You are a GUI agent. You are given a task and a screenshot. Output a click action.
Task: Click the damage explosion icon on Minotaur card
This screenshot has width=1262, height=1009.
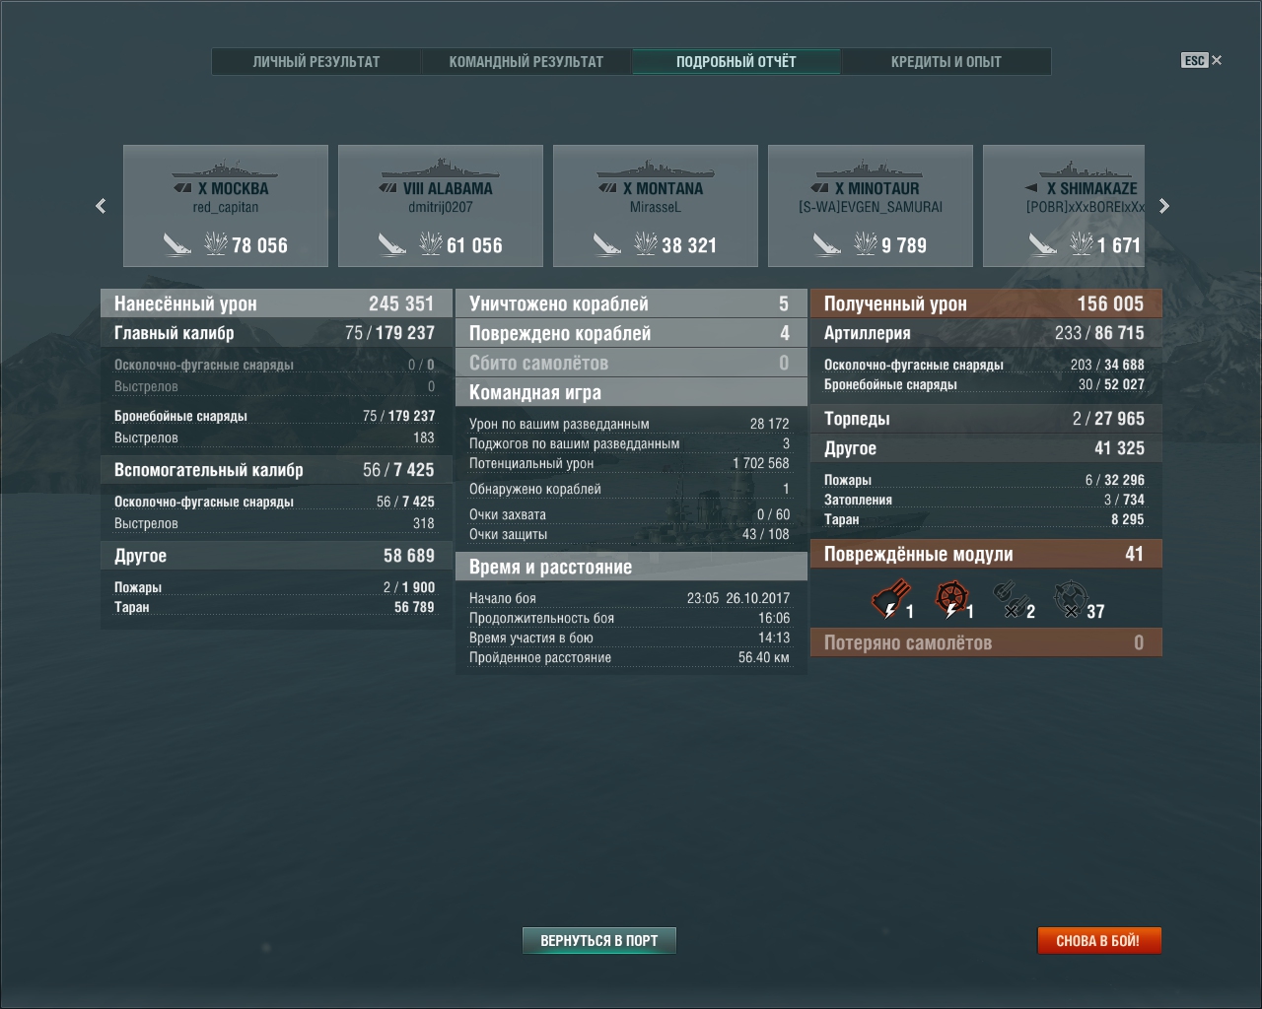click(865, 243)
